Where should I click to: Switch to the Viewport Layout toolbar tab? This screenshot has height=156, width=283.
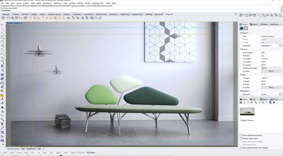pyautogui.click(x=54, y=14)
